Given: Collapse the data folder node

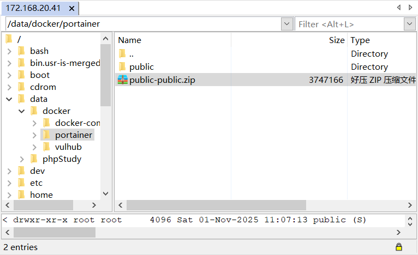Looking at the screenshot, I should click(9, 99).
